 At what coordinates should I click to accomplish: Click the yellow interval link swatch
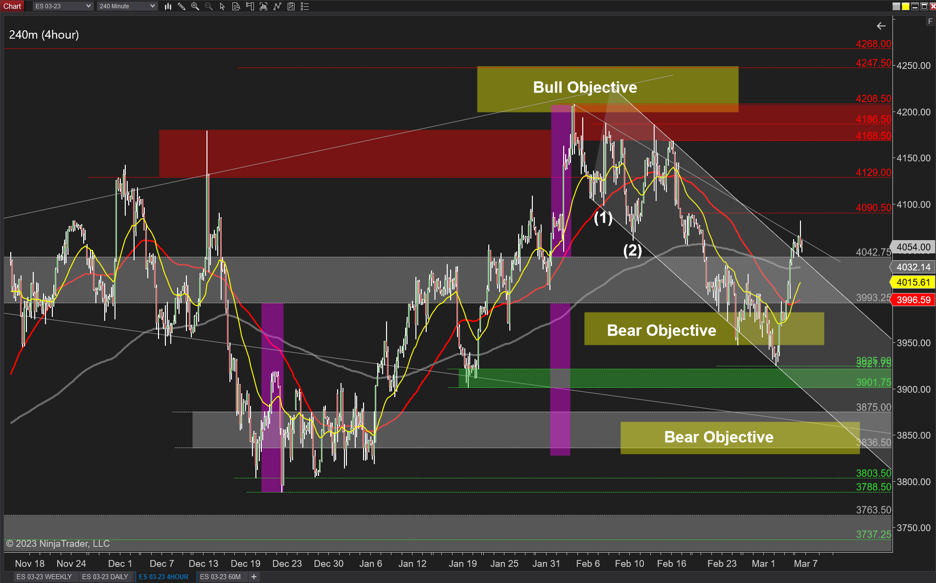[906, 6]
